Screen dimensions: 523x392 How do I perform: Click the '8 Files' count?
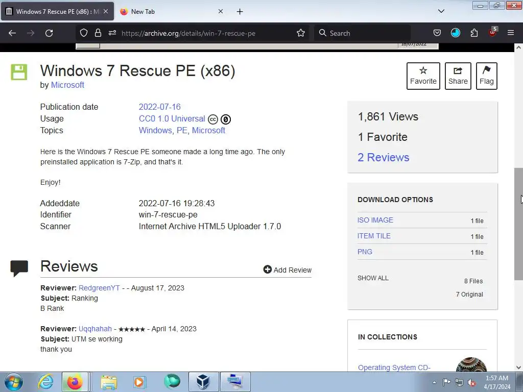(x=473, y=281)
